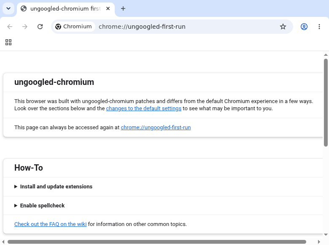The height and width of the screenshot is (245, 329).
Task: Click the horizontal scrollbar right arrow
Action: point(319,242)
